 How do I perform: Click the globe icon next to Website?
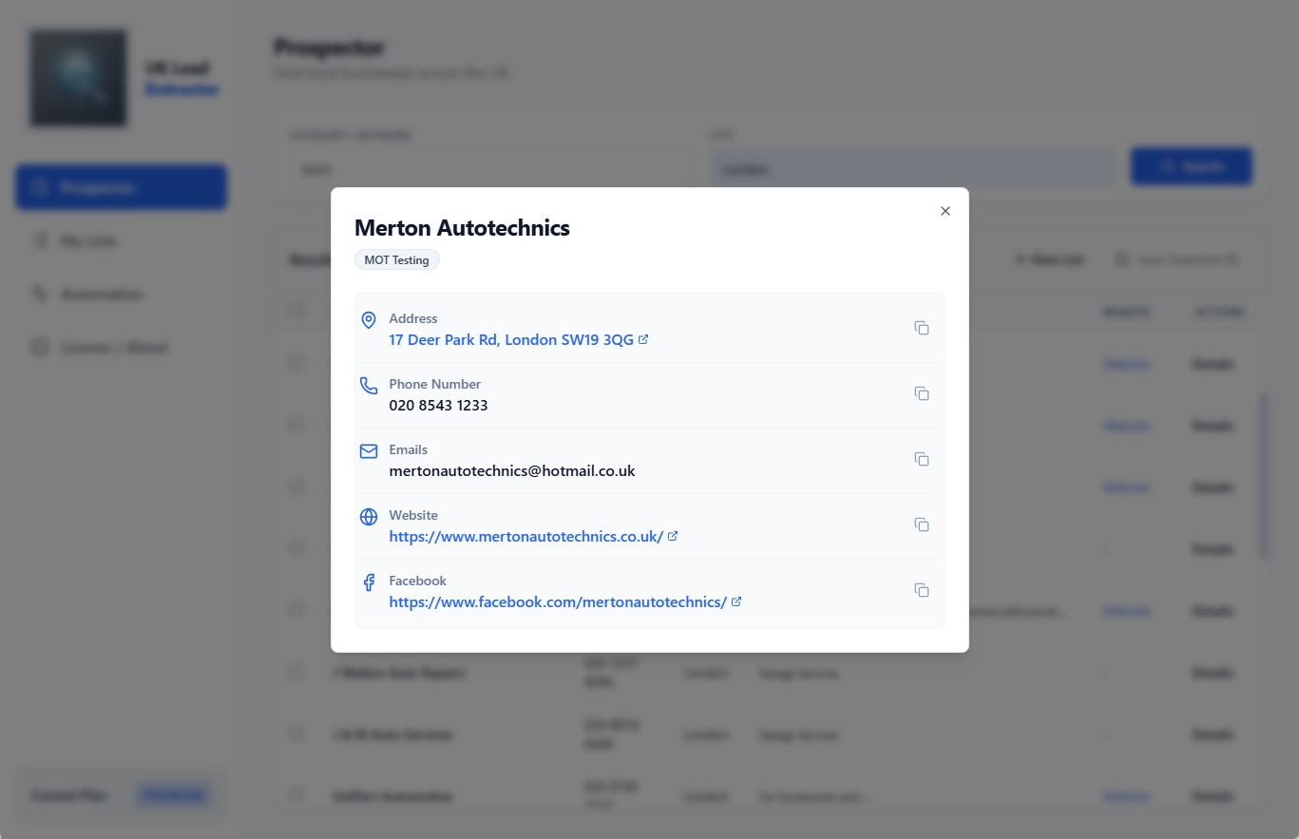point(369,517)
